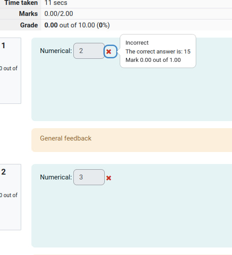
Task: Click the 'Incorrect' line in the feedback popup
Action: [x=137, y=43]
